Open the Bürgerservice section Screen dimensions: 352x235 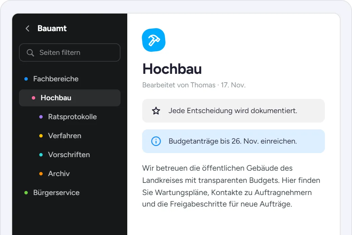tap(70, 193)
